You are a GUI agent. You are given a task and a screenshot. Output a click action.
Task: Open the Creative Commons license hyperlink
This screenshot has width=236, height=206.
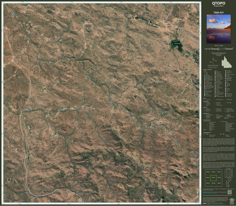pos(218,204)
